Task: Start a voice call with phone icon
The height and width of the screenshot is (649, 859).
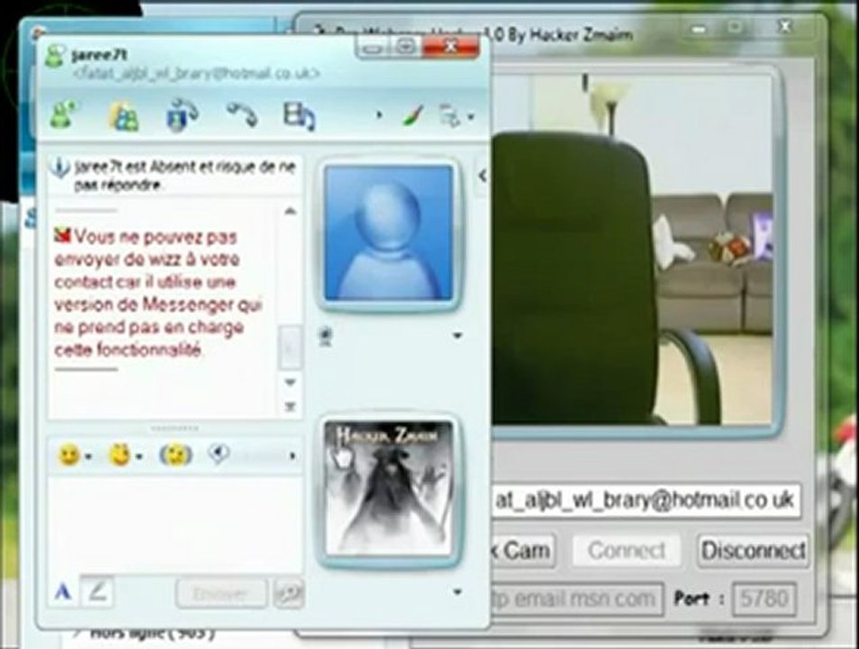Action: pyautogui.click(x=242, y=114)
